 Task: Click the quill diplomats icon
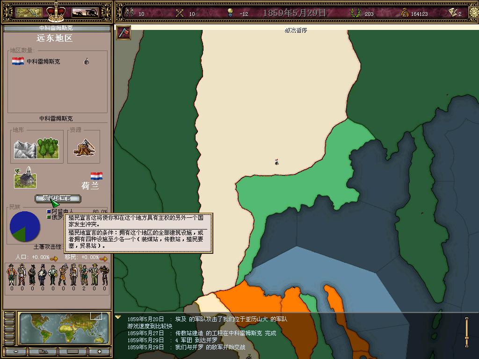point(452,12)
